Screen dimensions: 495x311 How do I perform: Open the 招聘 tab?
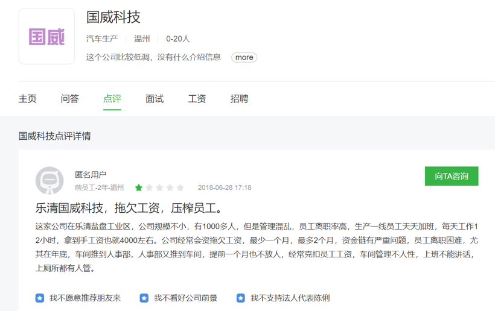point(239,99)
